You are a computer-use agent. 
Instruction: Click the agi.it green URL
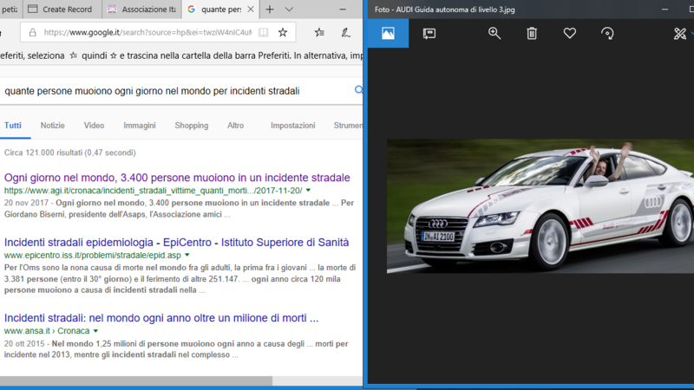(154, 191)
